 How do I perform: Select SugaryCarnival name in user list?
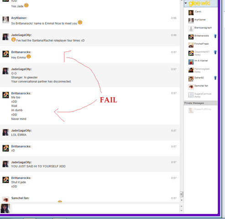click(203, 94)
